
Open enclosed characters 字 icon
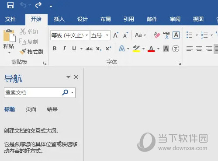pyautogui.click(x=176, y=49)
